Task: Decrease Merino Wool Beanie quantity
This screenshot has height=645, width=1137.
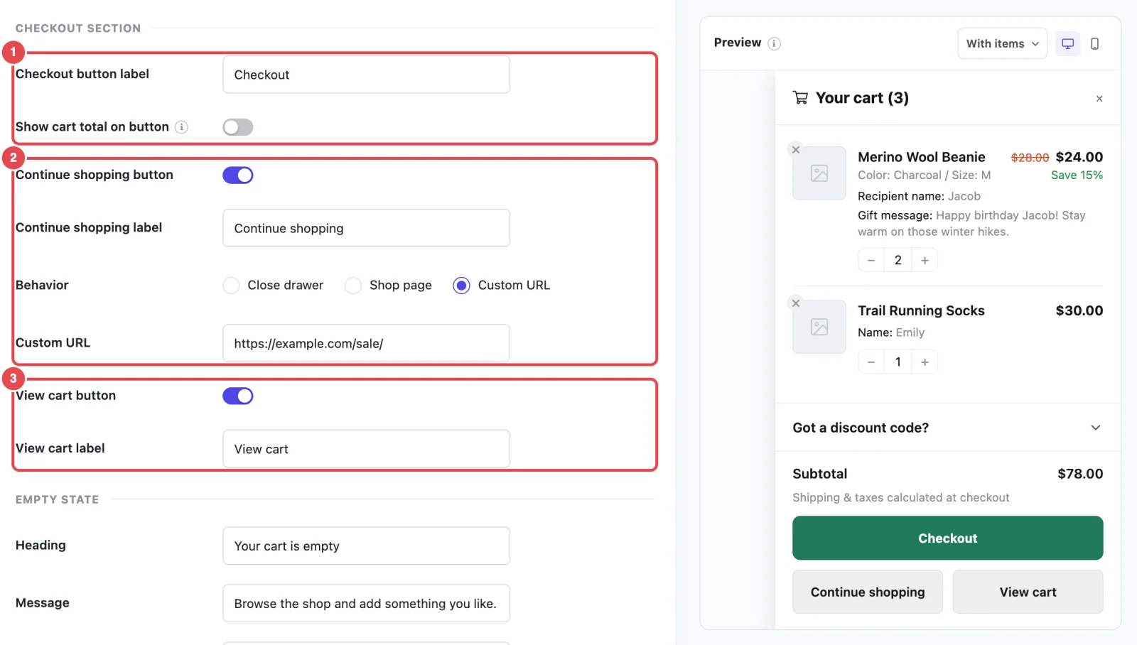Action: tap(871, 261)
